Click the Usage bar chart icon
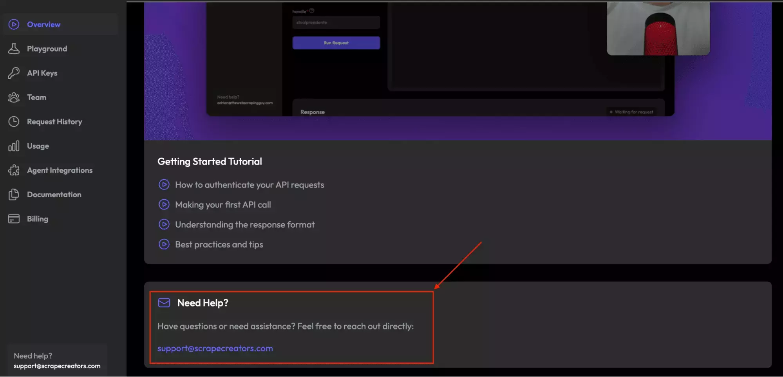783x377 pixels. (x=14, y=146)
